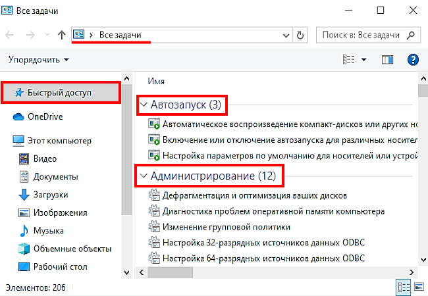The height and width of the screenshot is (296, 428).
Task: Open recent locations dropdown arrow
Action: [x=47, y=35]
